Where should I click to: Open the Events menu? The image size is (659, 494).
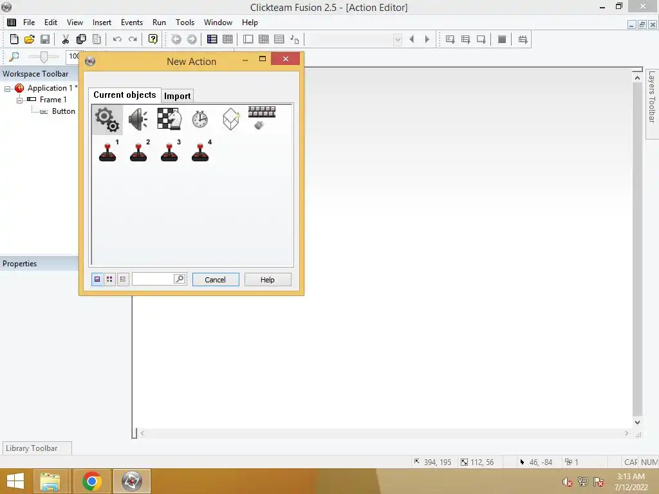click(x=131, y=23)
